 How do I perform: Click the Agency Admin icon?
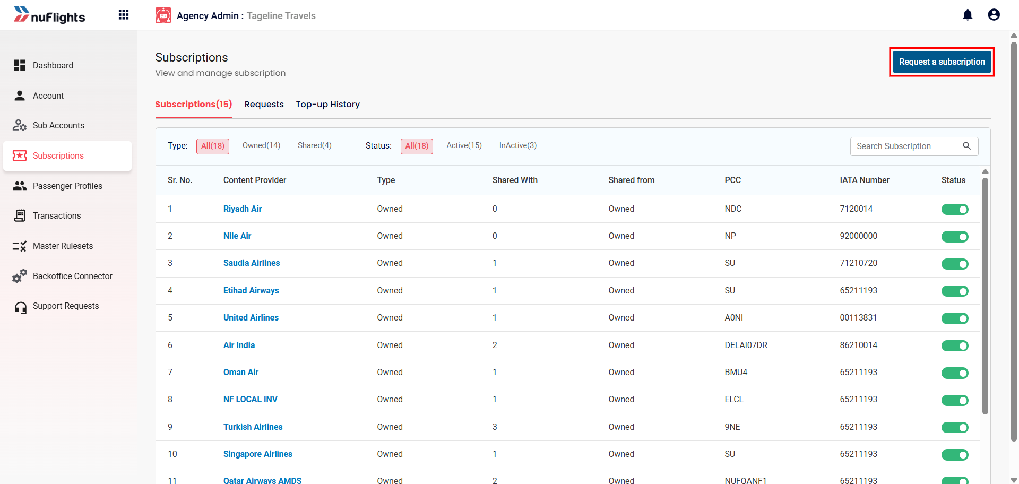163,15
